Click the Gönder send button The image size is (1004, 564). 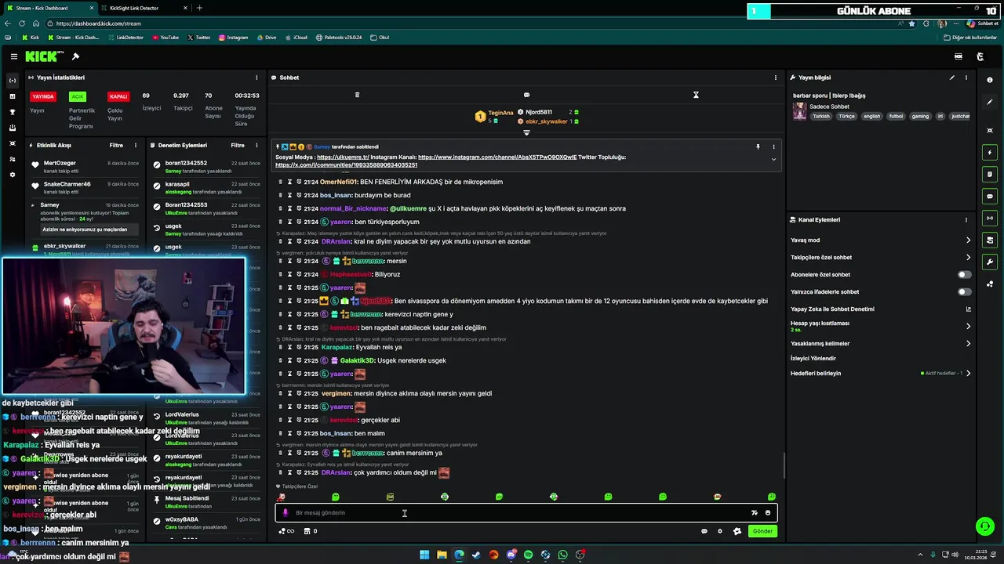(x=762, y=531)
